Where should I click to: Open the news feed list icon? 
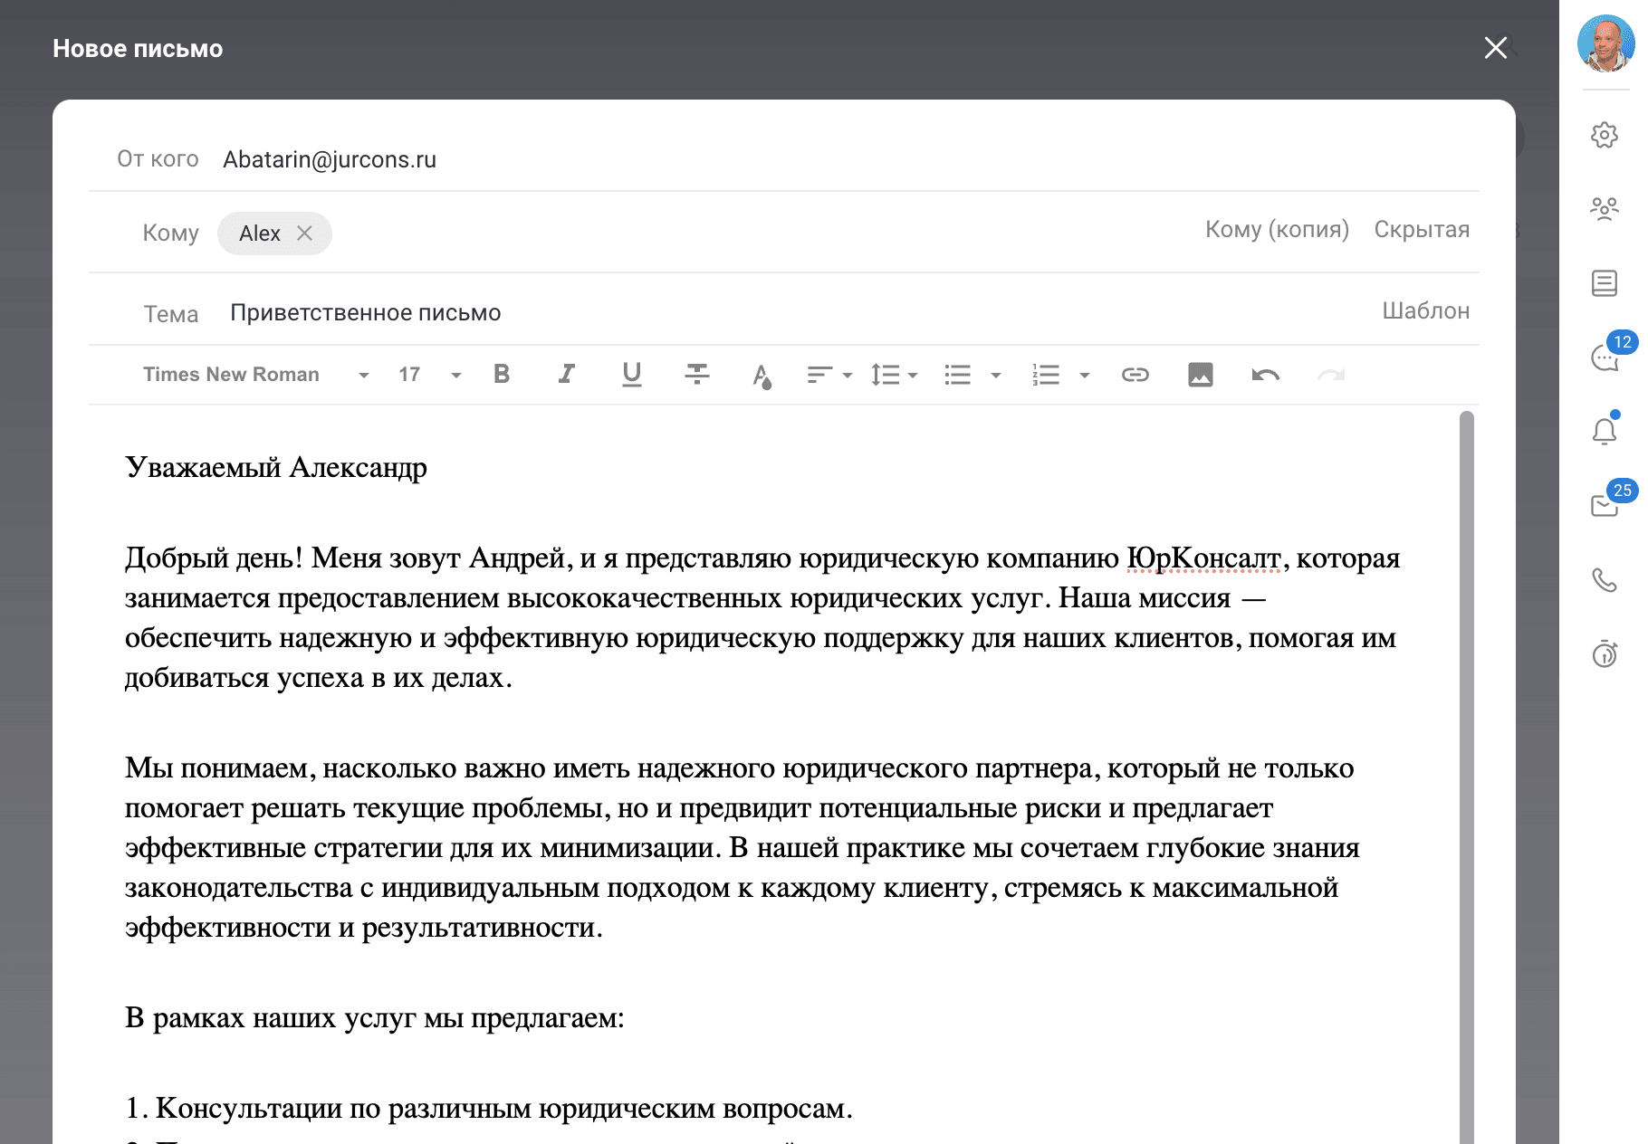pos(1605,283)
